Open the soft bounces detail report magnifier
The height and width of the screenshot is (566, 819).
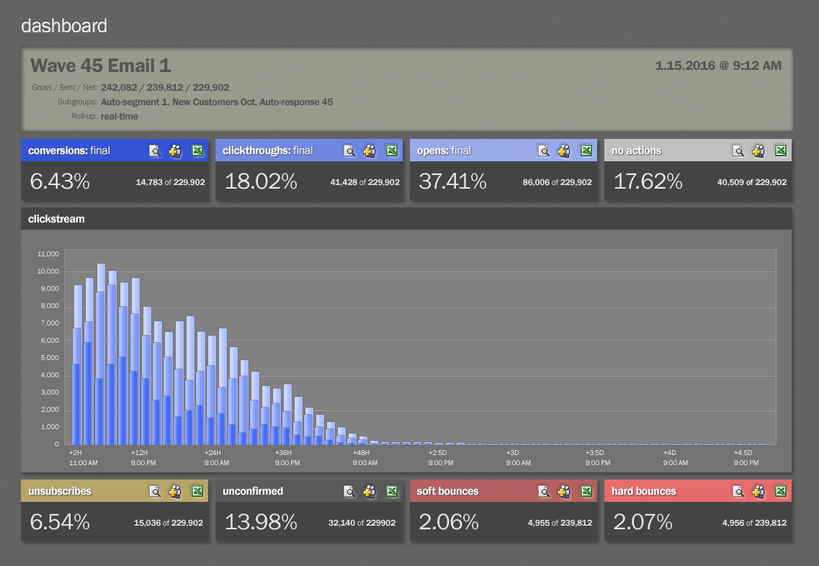(x=542, y=491)
